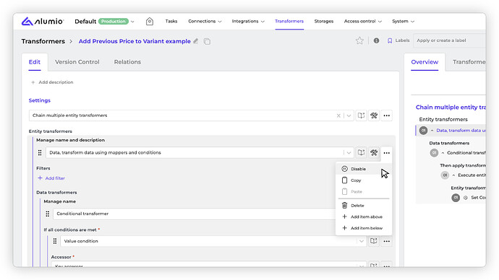Grab the drag handle of Data transformer row
The height and width of the screenshot is (280, 499).
coord(40,153)
